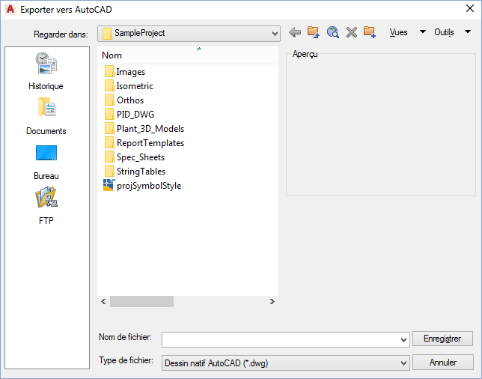The width and height of the screenshot is (482, 379).
Task: Create a new folder
Action: click(370, 32)
